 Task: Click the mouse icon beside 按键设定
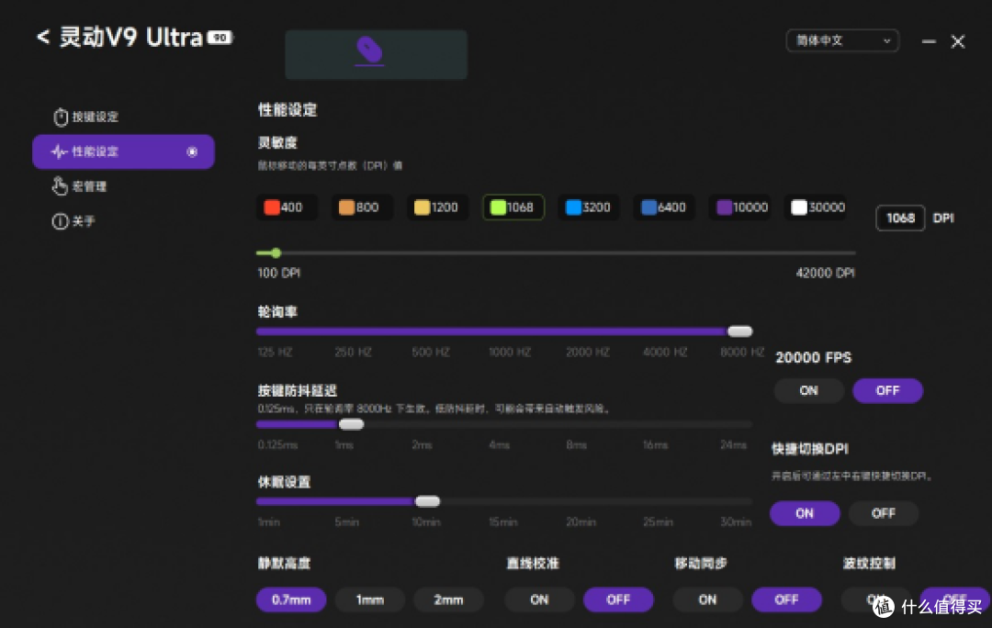[61, 117]
